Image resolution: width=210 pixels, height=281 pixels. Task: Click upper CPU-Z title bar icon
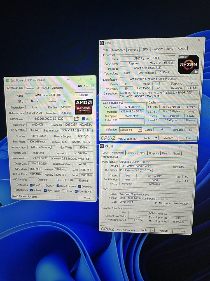click(x=102, y=43)
